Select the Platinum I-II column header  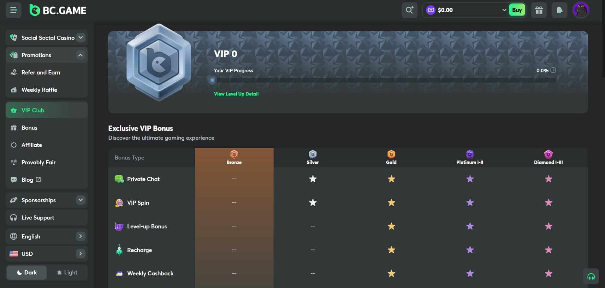[x=470, y=157]
